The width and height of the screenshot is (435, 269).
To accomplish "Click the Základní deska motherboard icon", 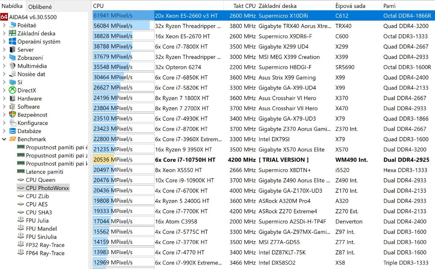I will pyautogui.click(x=13, y=33).
